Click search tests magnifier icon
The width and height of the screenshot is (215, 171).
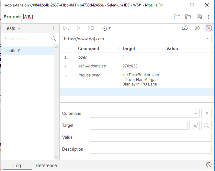(x=54, y=39)
